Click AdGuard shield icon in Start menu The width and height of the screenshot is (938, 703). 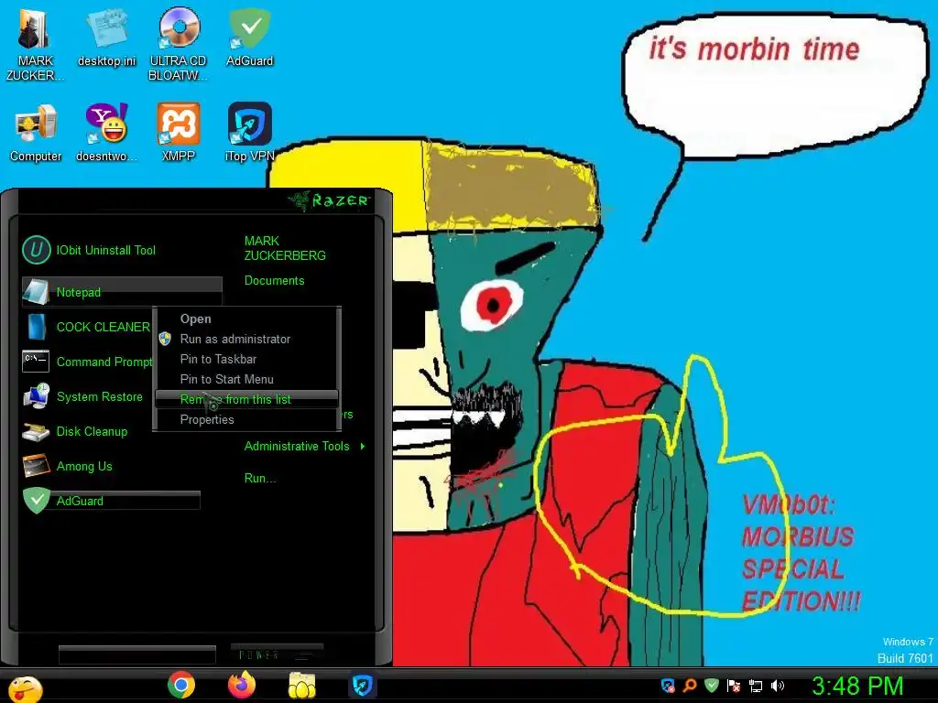[36, 501]
